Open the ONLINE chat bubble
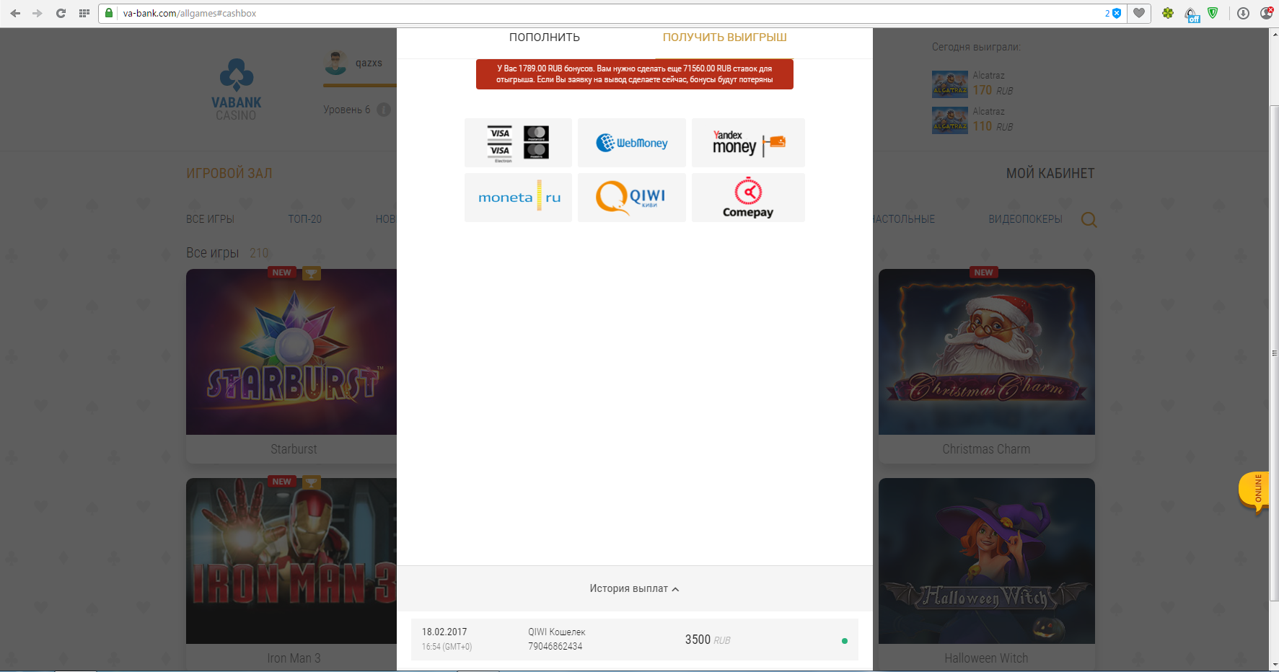 (1254, 492)
